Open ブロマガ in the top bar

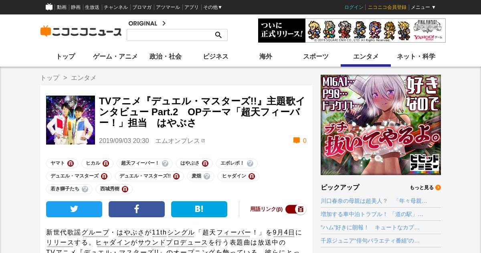coord(142,7)
